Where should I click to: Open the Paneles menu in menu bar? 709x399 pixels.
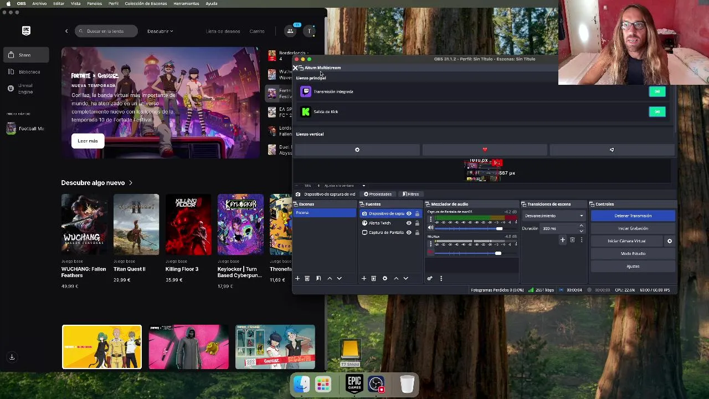(94, 3)
